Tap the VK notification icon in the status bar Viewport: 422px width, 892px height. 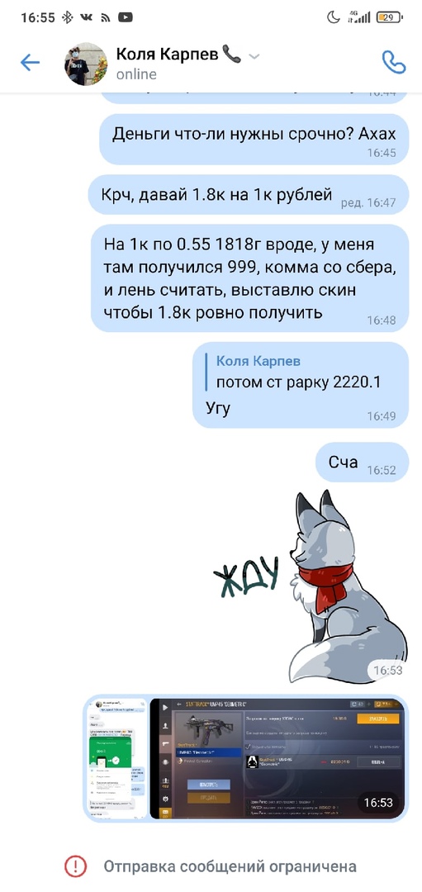pyautogui.click(x=87, y=17)
